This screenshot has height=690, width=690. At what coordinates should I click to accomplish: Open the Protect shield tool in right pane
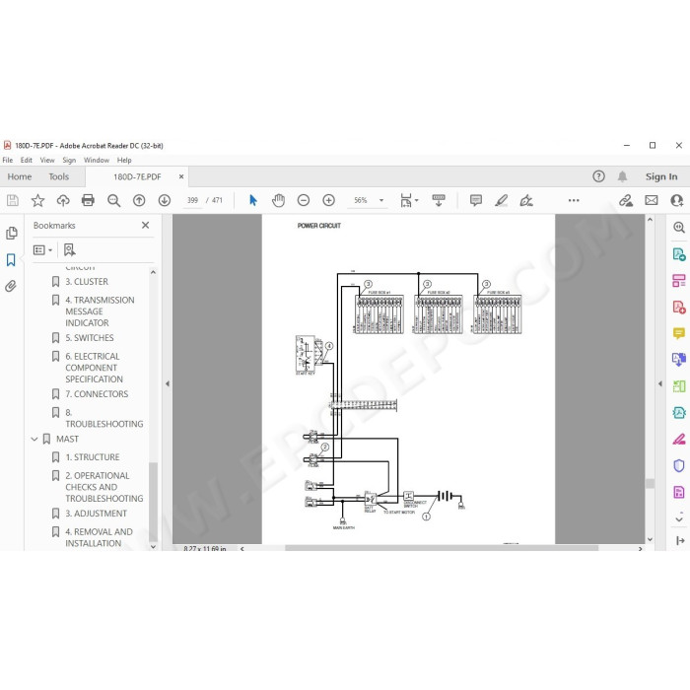pos(679,465)
